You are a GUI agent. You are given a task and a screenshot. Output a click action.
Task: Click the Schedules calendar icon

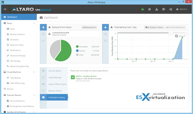tap(8, 40)
